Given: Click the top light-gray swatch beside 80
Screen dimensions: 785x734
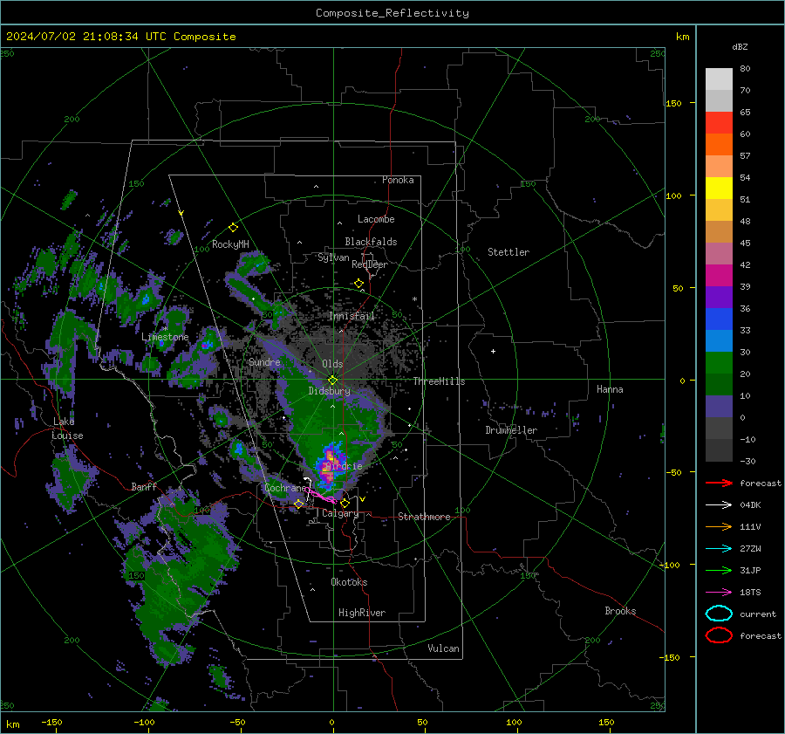Looking at the screenshot, I should [x=719, y=79].
